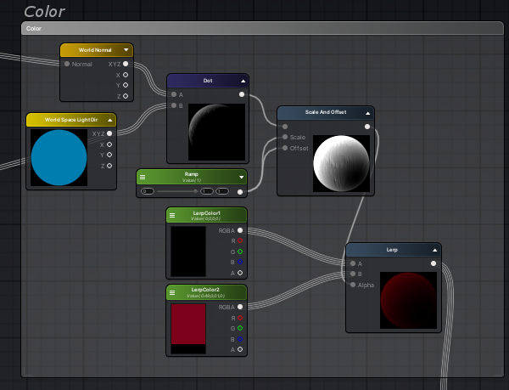
Task: Open the LerpColor2 red color swatch
Action: [188, 324]
